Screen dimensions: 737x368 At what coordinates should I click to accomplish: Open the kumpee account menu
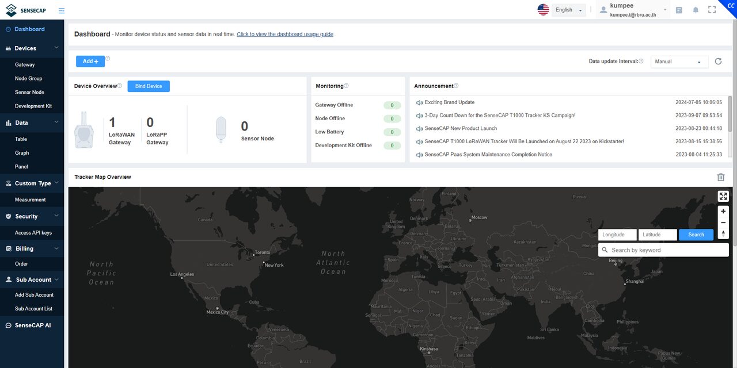633,10
